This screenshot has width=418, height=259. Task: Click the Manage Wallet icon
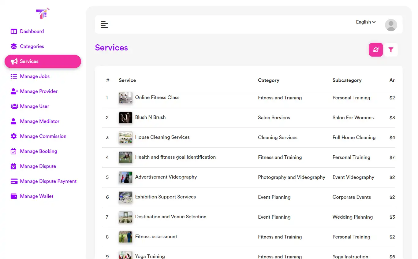coord(14,196)
